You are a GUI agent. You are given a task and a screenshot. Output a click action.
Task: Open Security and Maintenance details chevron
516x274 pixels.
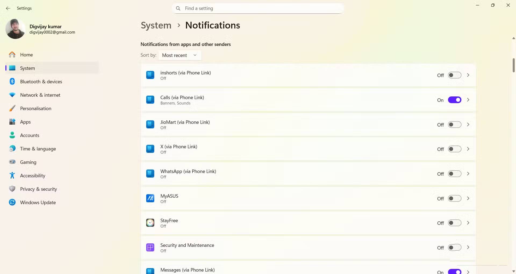tap(468, 247)
